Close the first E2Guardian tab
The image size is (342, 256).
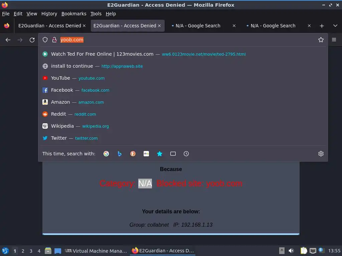click(x=84, y=26)
